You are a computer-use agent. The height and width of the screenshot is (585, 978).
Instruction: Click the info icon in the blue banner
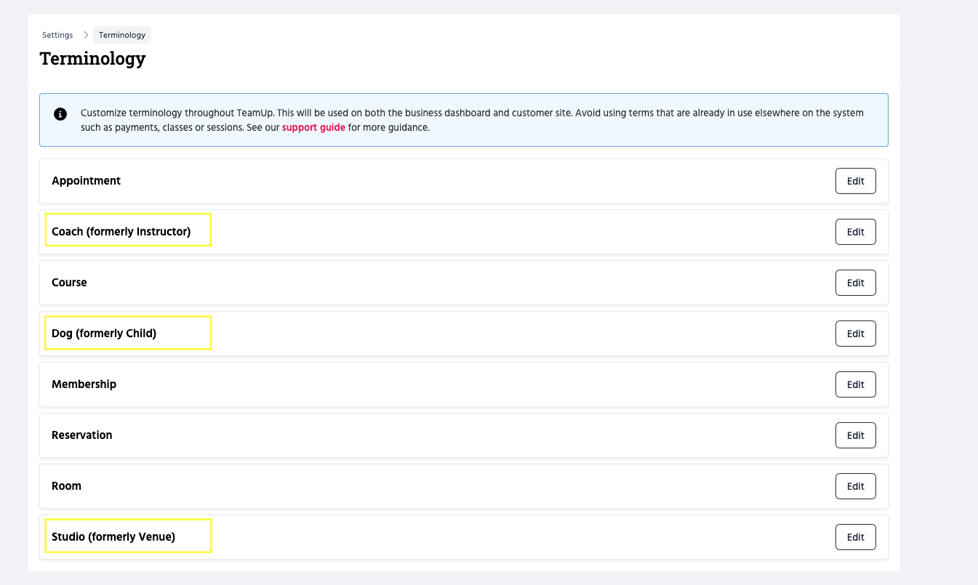point(60,114)
